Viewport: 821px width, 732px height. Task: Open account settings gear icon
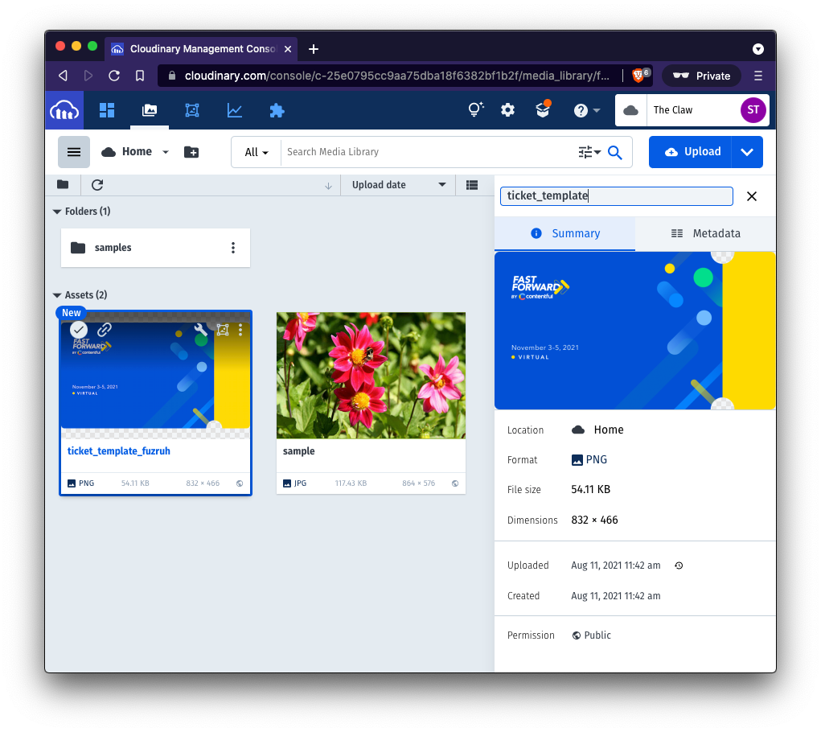(507, 110)
